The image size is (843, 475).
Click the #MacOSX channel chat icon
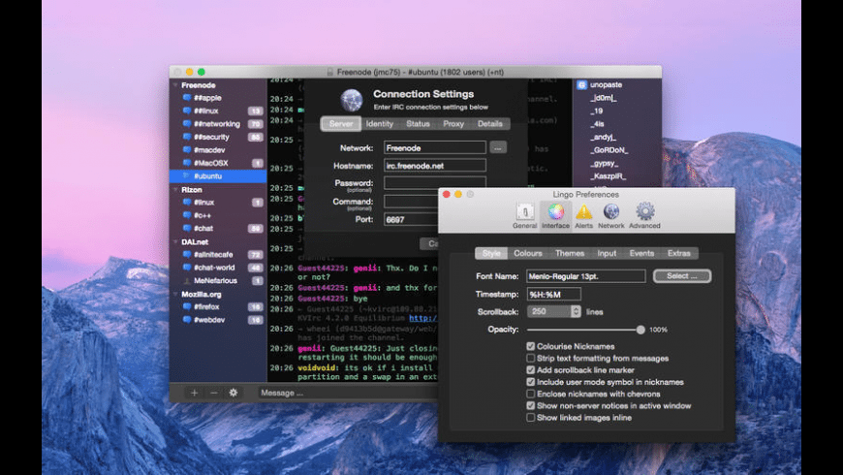187,163
